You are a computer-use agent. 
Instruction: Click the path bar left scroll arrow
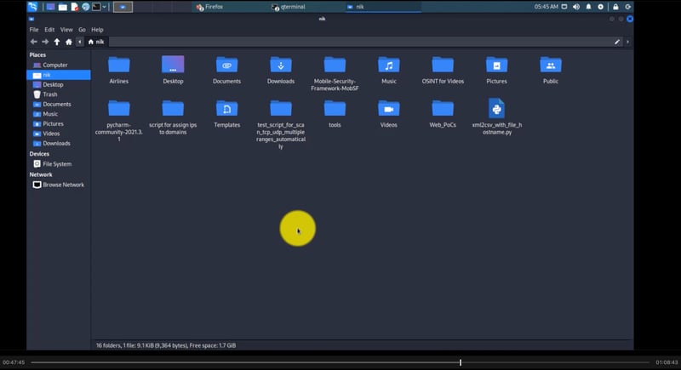79,42
